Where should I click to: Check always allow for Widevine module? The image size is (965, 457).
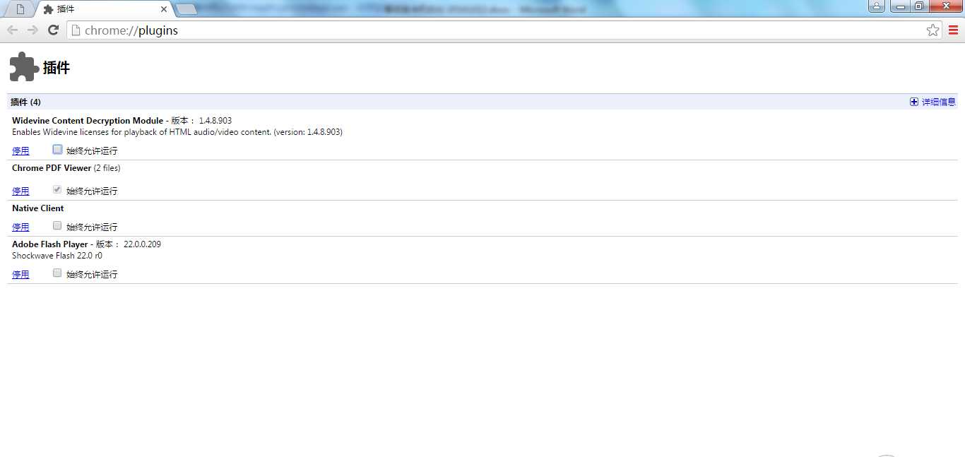coord(57,149)
